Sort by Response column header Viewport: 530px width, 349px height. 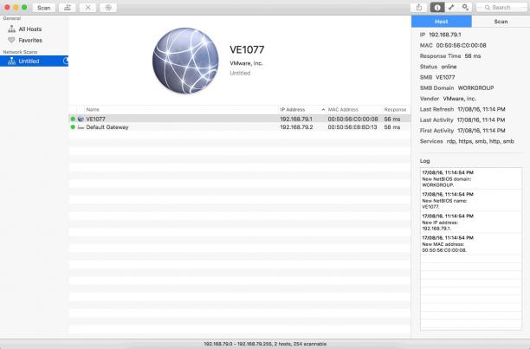[396, 109]
